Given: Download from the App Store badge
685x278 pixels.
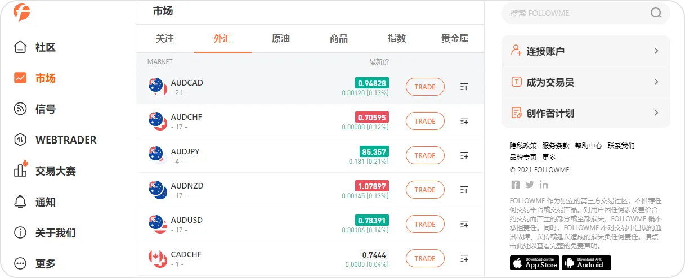Looking at the screenshot, I should pos(535,263).
